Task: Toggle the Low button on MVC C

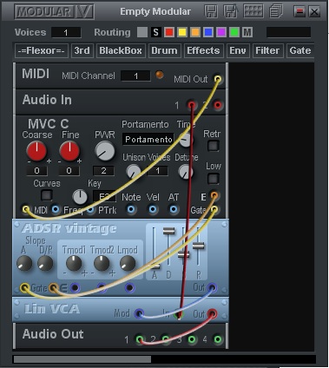Action: [x=214, y=179]
